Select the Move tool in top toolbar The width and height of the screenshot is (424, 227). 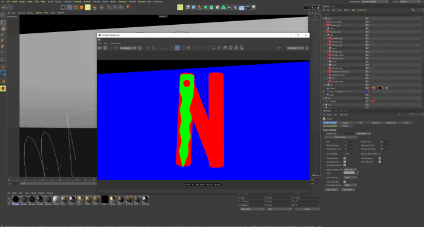69,7
